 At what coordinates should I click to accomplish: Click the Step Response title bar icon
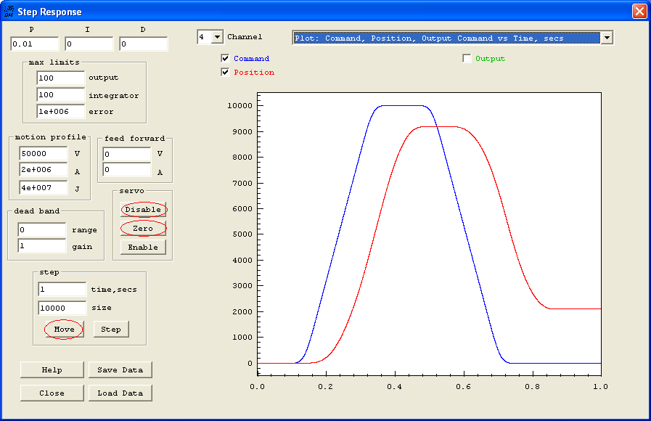click(9, 12)
